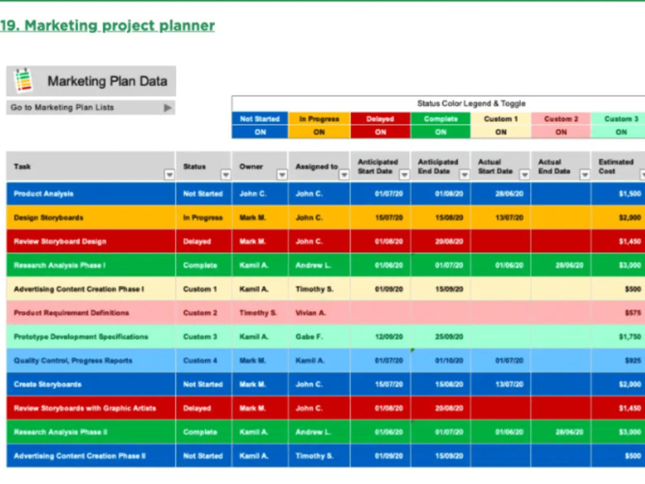Screen dimensions: 645x484
Task: Click the 'In Progress' status cell
Action: 204,217
